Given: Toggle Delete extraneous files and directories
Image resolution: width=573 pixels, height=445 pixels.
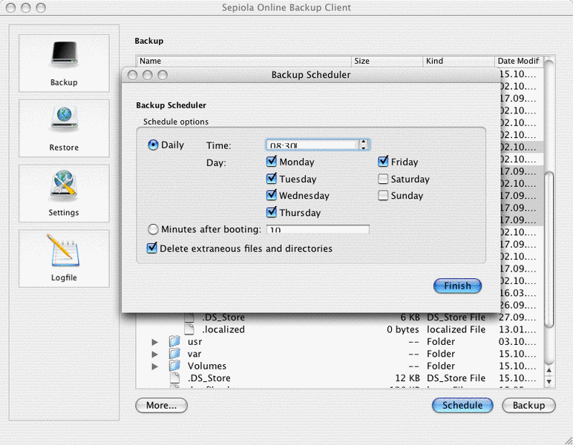Looking at the screenshot, I should coord(152,248).
